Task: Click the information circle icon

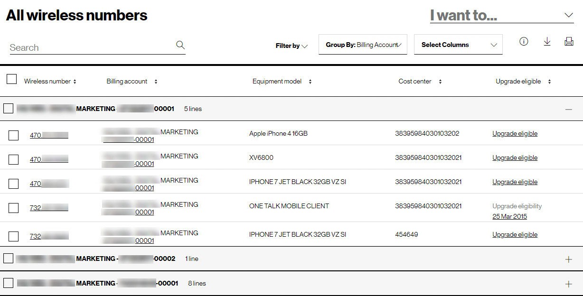Action: point(524,42)
